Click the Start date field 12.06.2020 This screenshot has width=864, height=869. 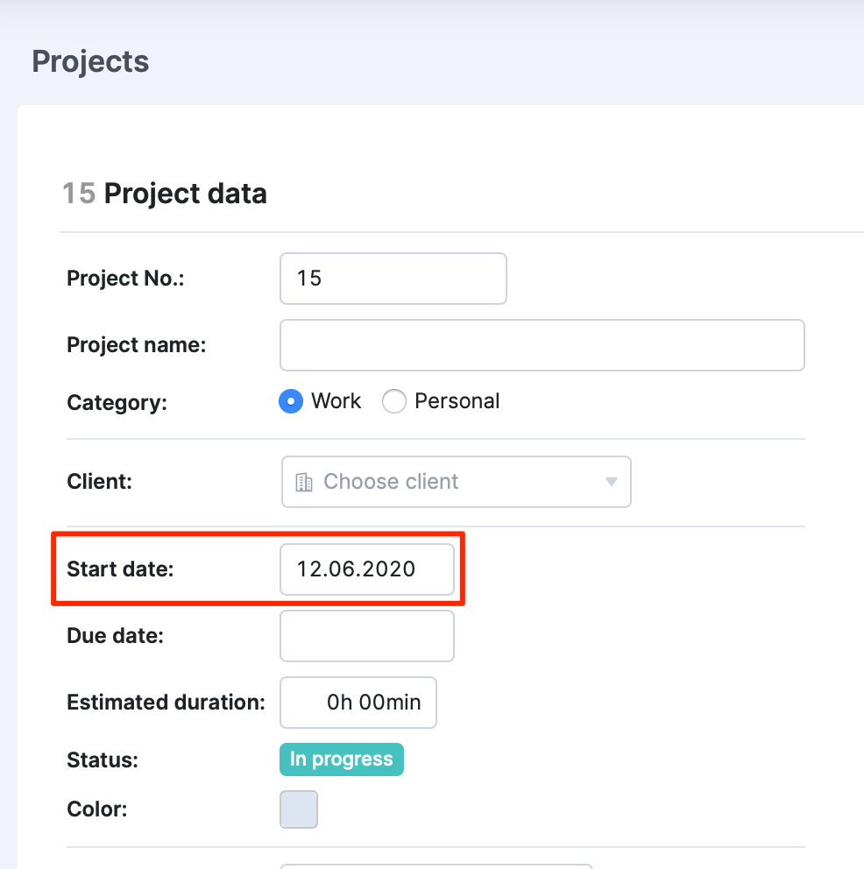tap(367, 569)
